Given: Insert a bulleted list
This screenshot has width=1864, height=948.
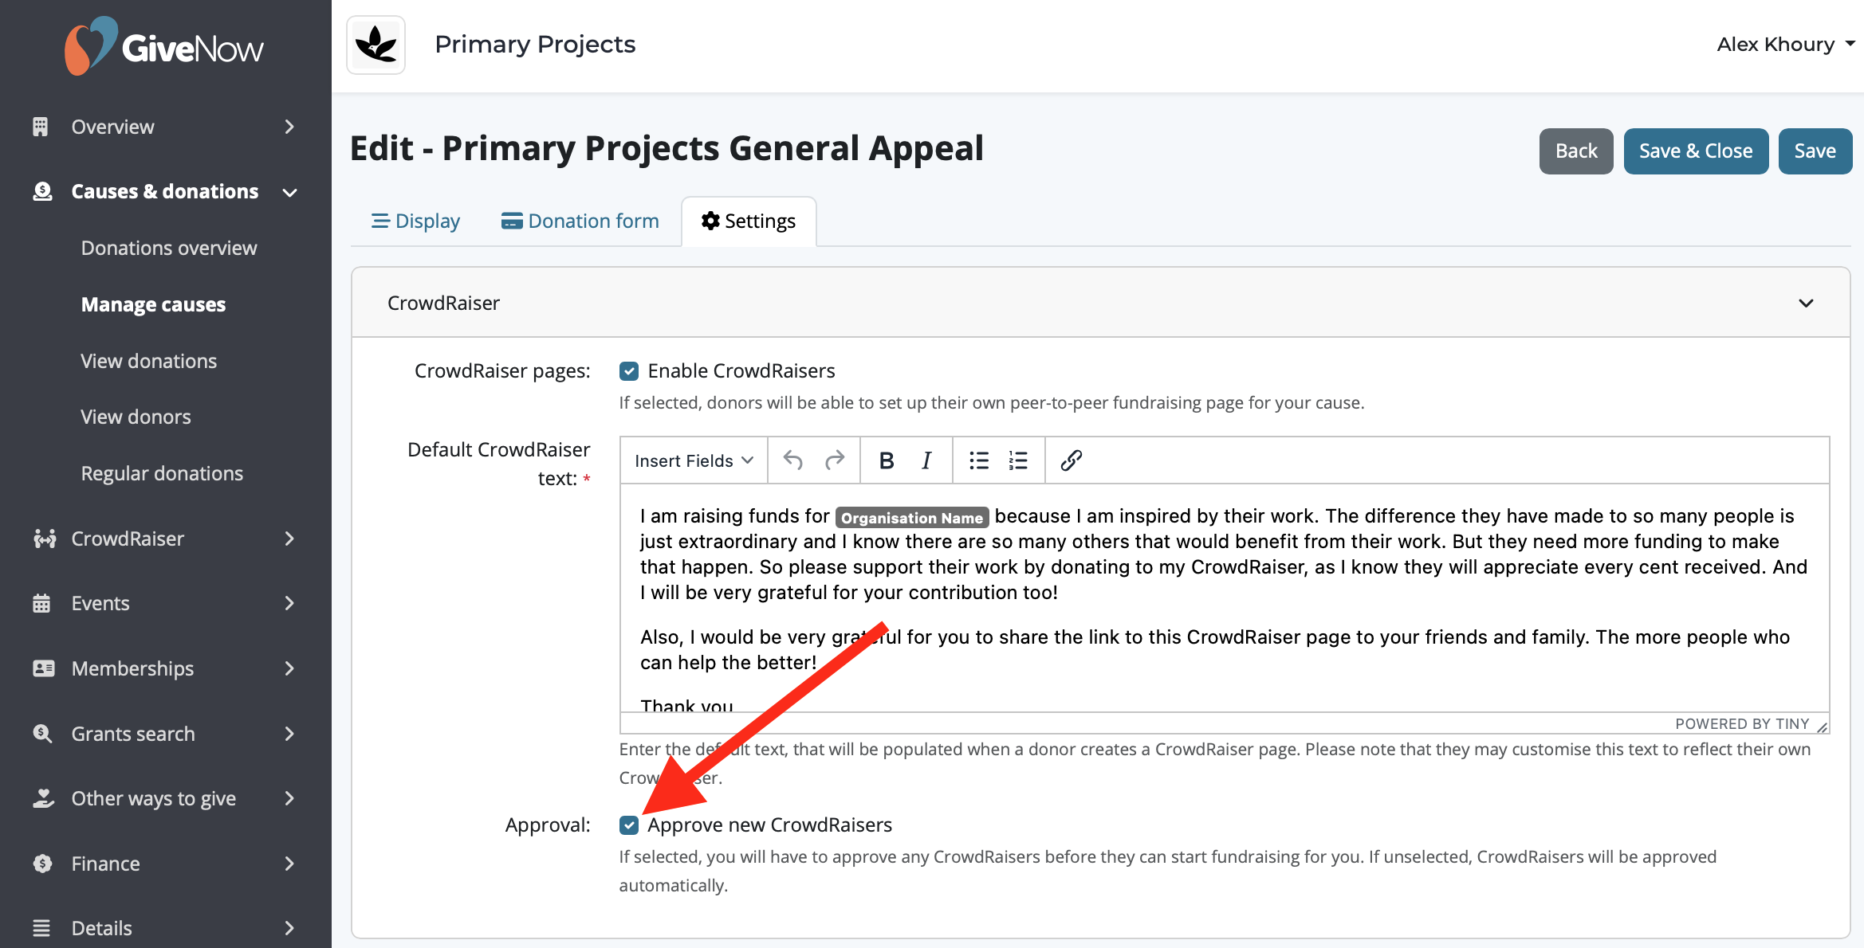Looking at the screenshot, I should (978, 460).
